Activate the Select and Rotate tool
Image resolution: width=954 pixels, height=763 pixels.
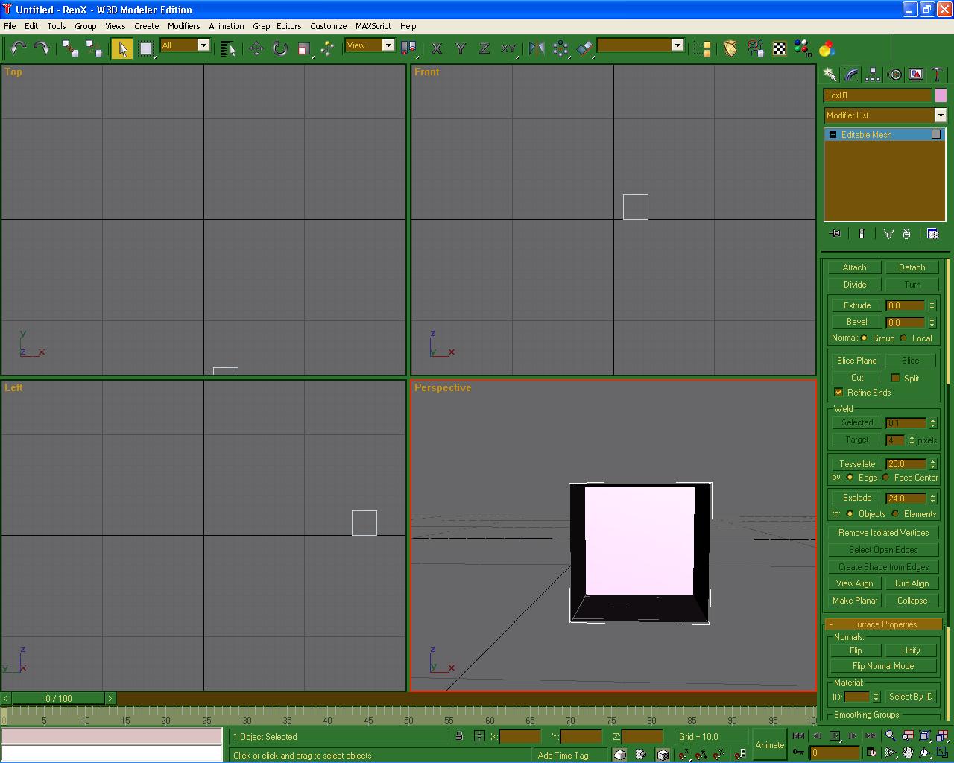[279, 48]
